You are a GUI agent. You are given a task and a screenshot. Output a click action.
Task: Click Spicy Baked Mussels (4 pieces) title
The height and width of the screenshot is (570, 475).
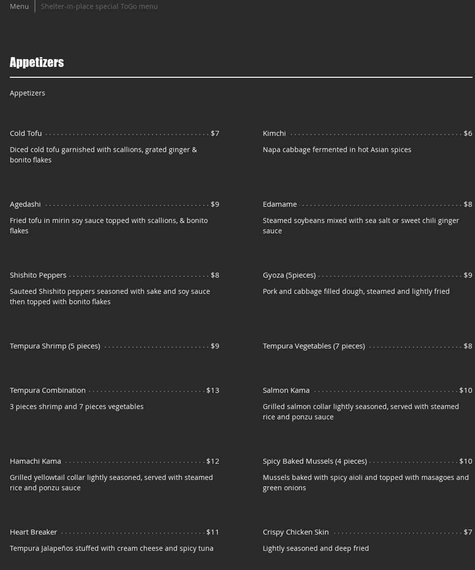(x=315, y=461)
